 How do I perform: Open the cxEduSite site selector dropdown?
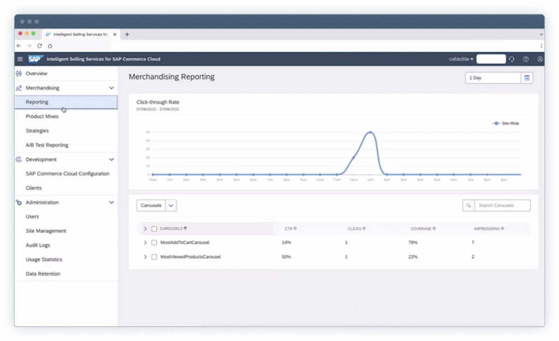[x=461, y=59]
